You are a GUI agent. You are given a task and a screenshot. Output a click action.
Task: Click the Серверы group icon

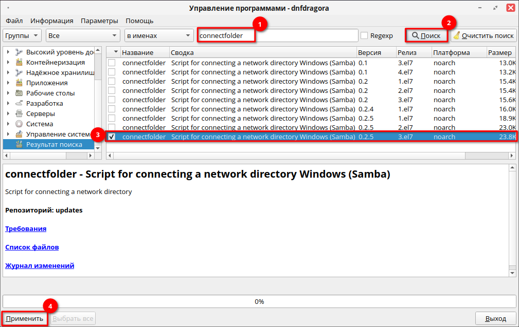coord(19,113)
